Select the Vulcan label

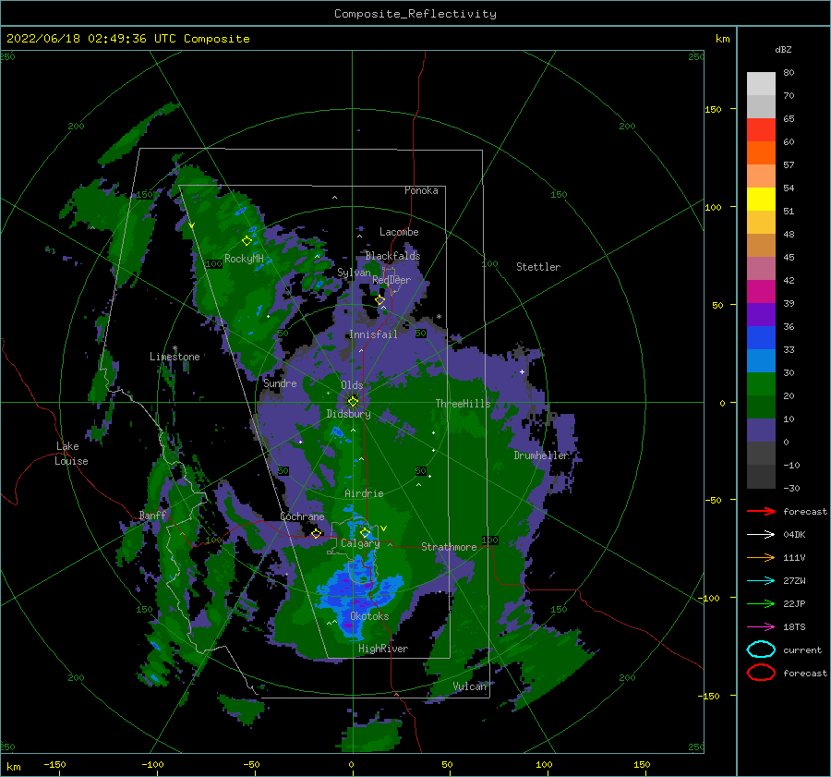click(470, 686)
